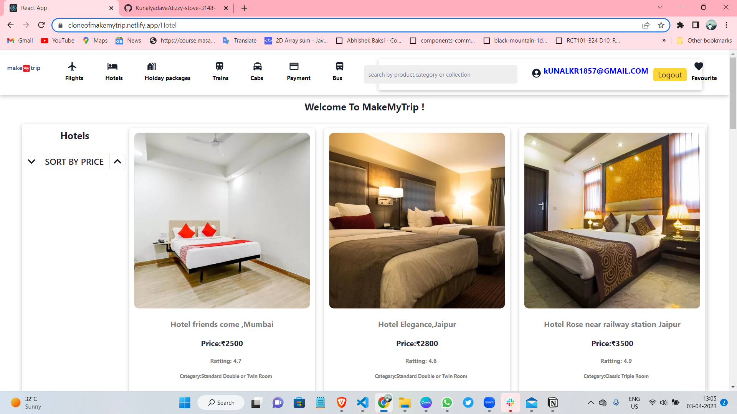The image size is (737, 414).
Task: Open the Cabs car icon
Action: [257, 66]
